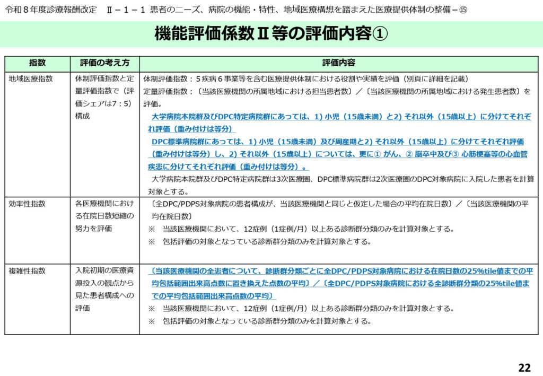Select the 入院初期の医療資源投入 description cell
Viewport: 543px width, 376px height.
(x=104, y=289)
